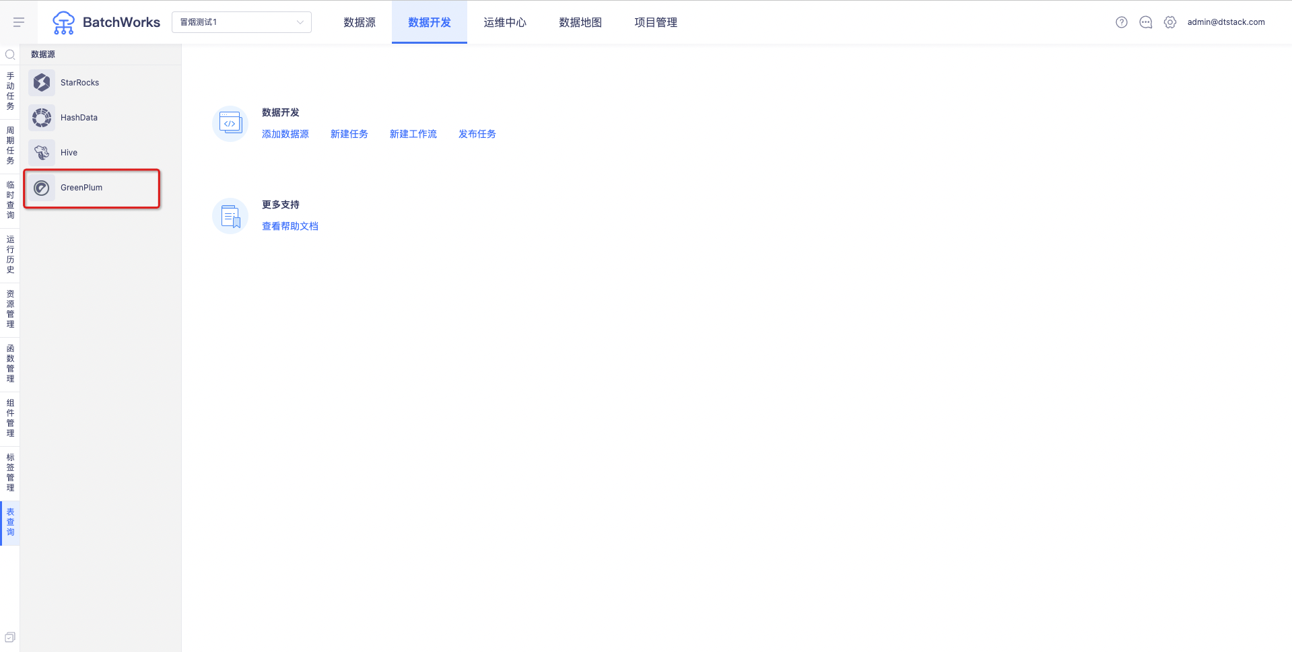Select the HashData label in the list
The image size is (1292, 652).
[x=79, y=118]
